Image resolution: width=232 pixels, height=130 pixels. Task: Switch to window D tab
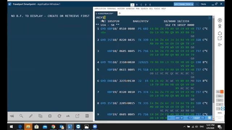(x=146, y=5)
